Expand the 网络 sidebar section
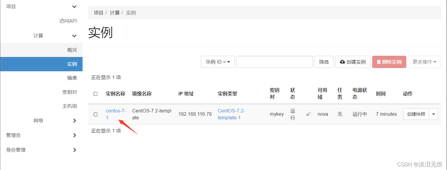Viewport: 447px width, 170px height. 74,120
